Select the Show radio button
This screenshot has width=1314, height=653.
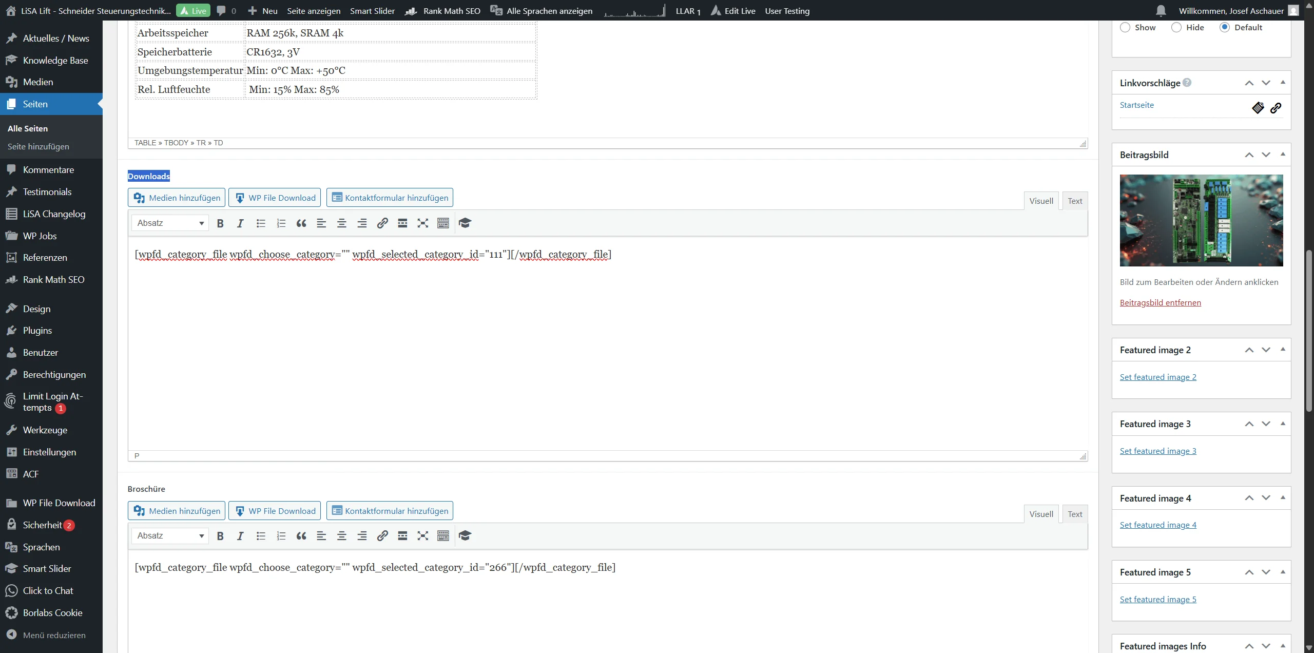[x=1125, y=27]
